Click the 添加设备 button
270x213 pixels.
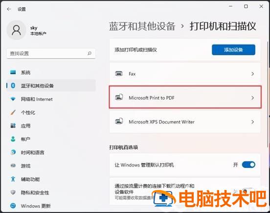(x=233, y=50)
